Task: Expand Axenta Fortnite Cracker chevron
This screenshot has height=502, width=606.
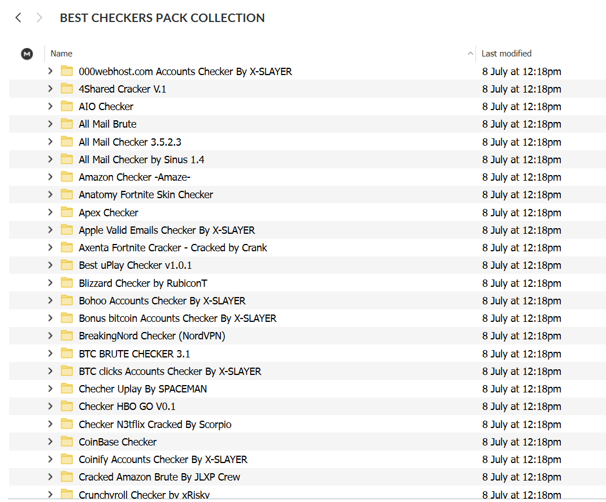Action: click(x=50, y=247)
